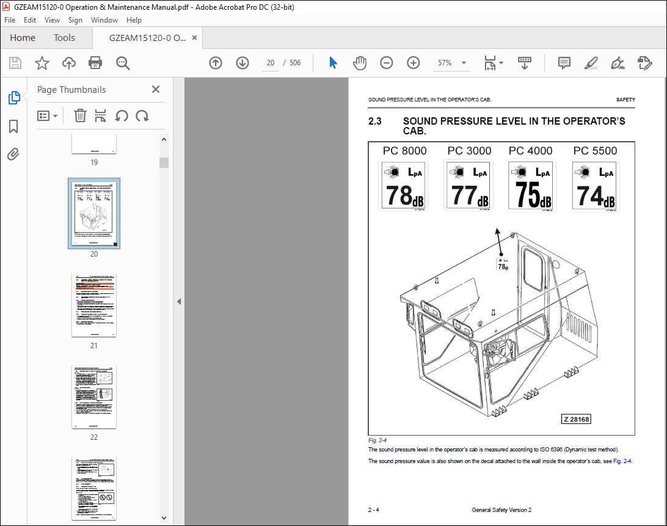Select page 21 thumbnail
667x526 pixels.
(x=94, y=305)
